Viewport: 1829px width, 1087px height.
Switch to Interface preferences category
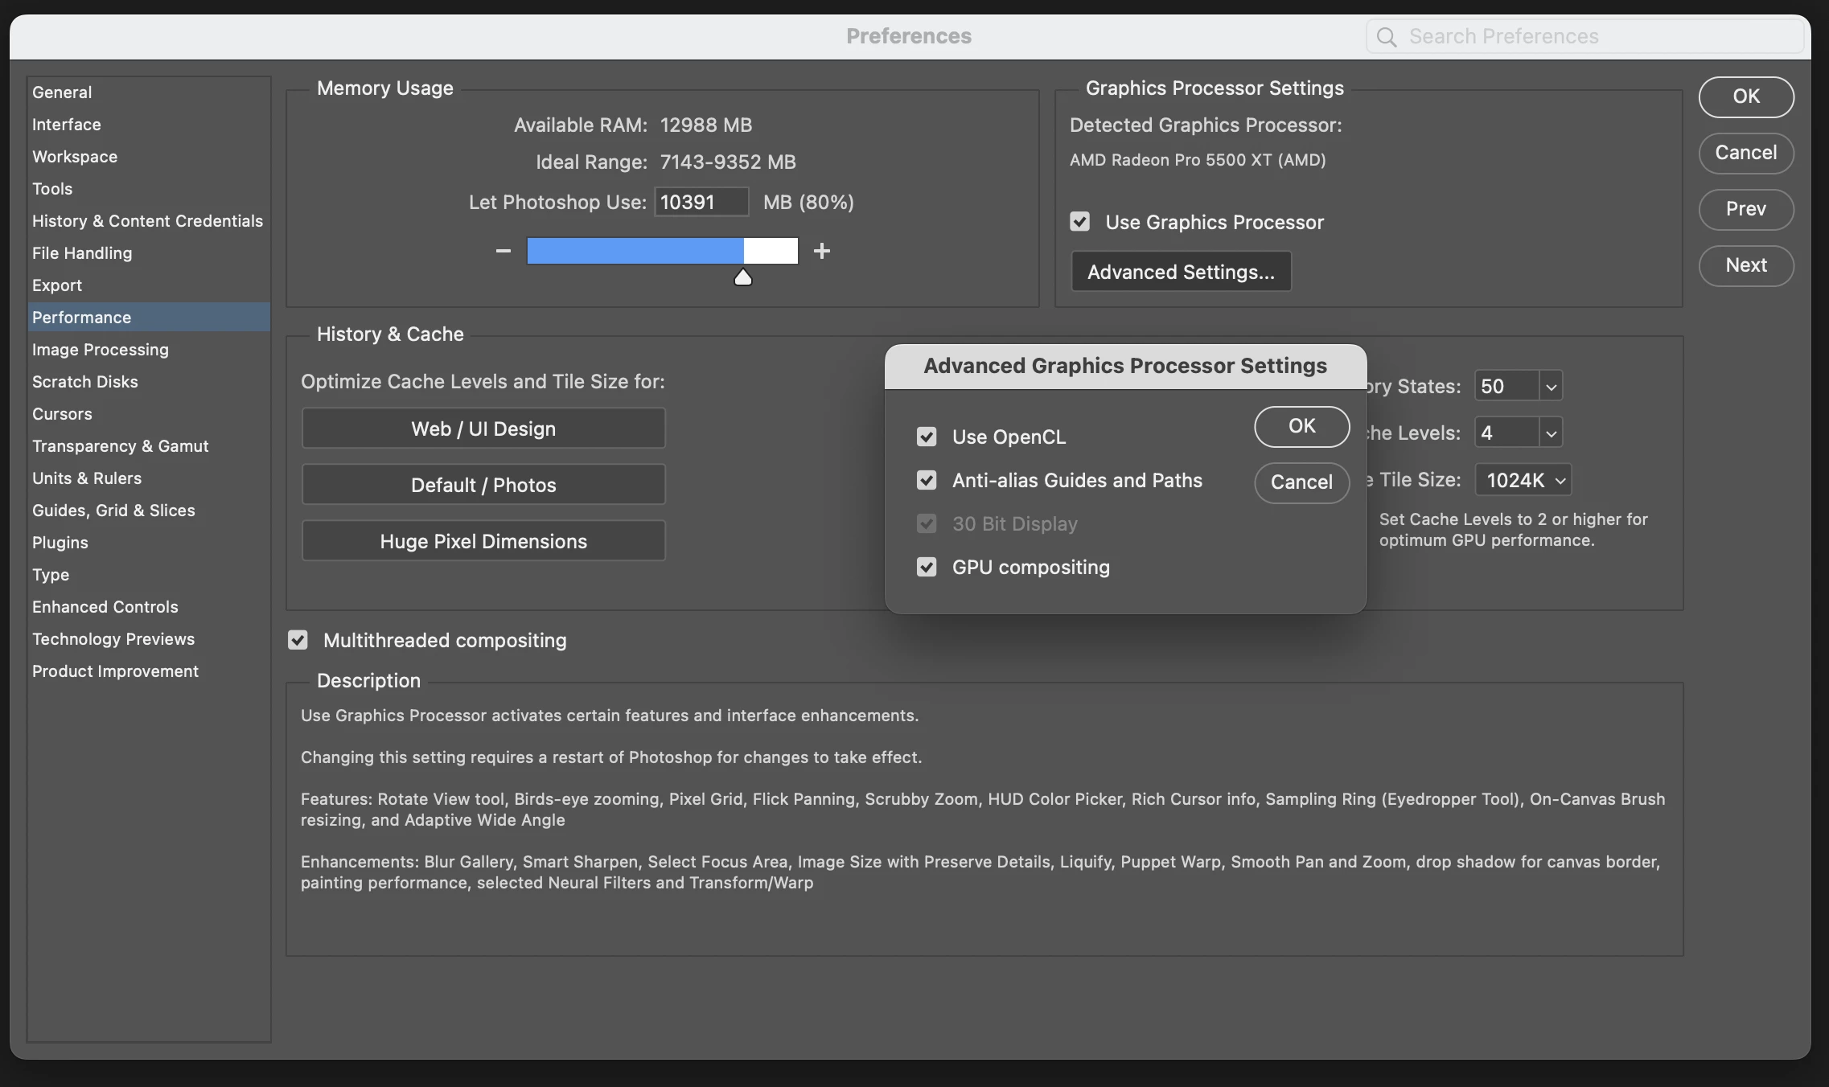click(67, 125)
